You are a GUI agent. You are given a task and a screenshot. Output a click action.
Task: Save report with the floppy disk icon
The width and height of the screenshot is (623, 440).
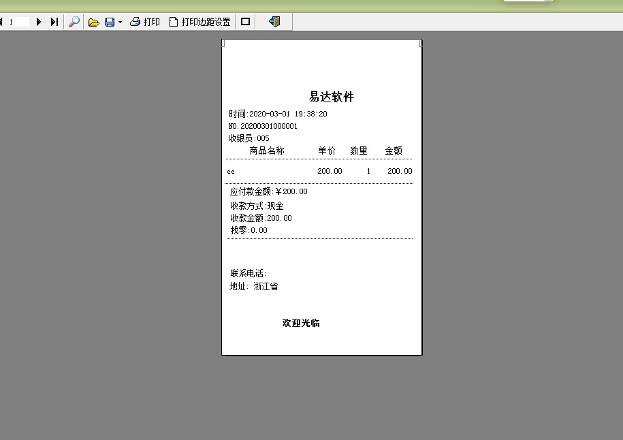110,22
